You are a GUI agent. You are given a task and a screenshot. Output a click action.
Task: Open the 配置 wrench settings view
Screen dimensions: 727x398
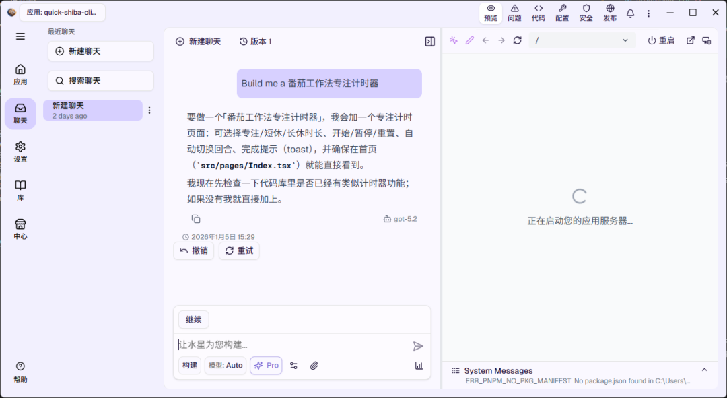[x=562, y=12]
